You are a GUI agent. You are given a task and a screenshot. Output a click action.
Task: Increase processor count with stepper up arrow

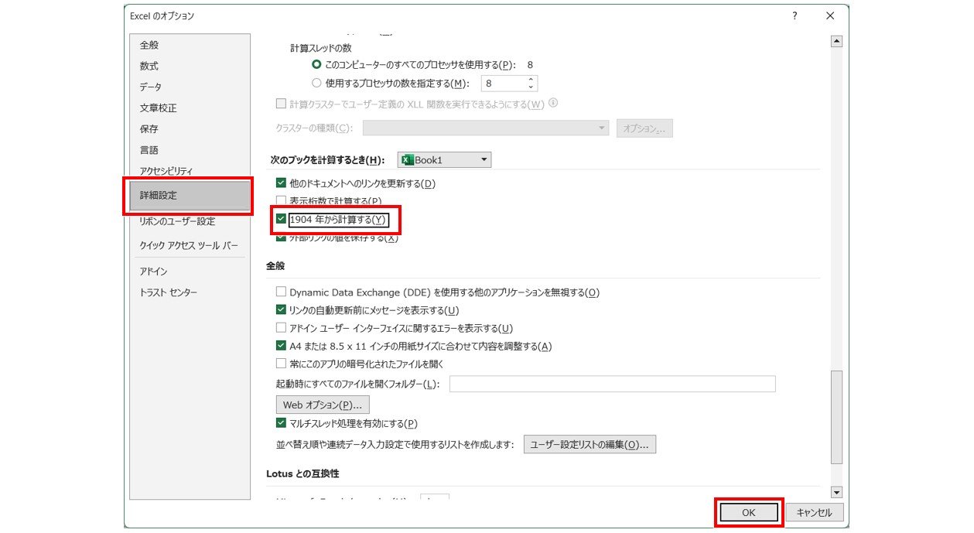click(x=531, y=79)
